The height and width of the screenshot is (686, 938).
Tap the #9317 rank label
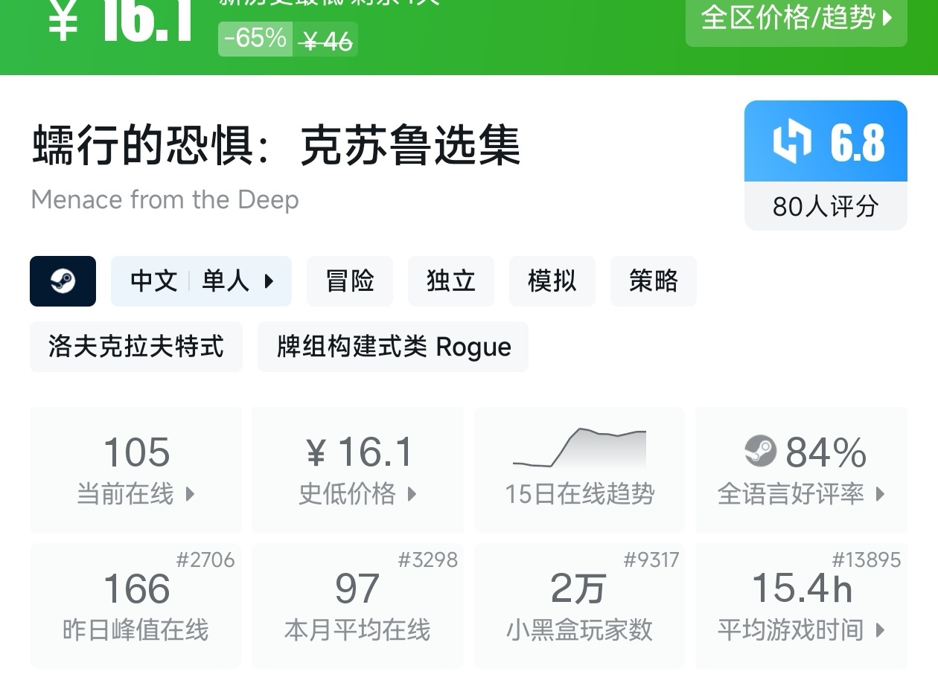tap(651, 560)
